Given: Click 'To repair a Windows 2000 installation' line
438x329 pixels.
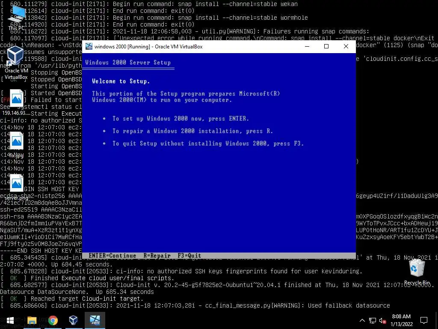Looking at the screenshot, I should tap(192, 131).
